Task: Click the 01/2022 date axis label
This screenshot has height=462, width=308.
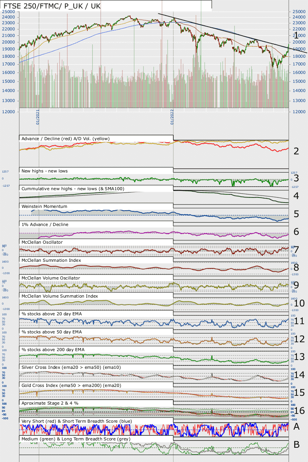Action: pyautogui.click(x=172, y=117)
